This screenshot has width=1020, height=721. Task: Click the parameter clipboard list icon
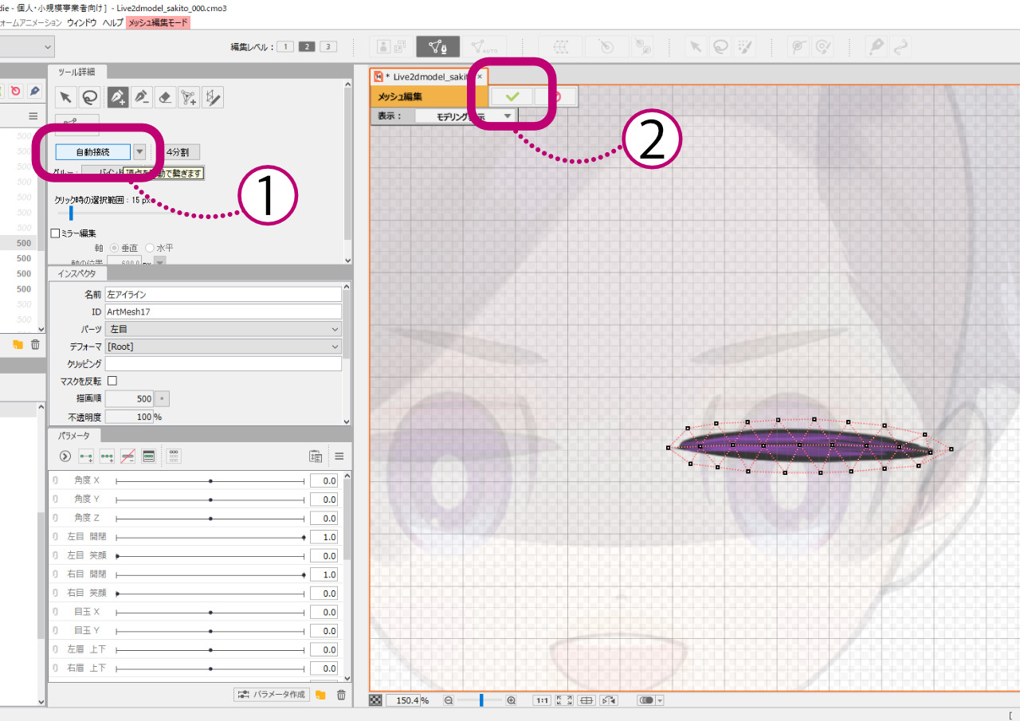(316, 456)
